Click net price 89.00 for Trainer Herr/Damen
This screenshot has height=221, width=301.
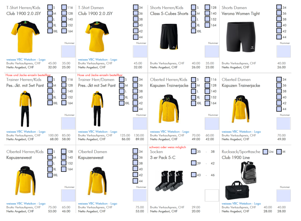(x=140, y=139)
